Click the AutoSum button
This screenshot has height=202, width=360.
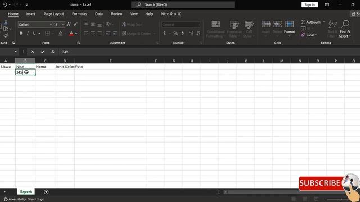click(311, 22)
